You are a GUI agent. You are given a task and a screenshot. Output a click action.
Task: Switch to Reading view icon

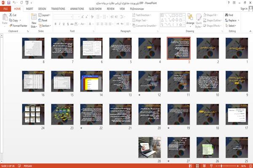pyautogui.click(x=204, y=166)
